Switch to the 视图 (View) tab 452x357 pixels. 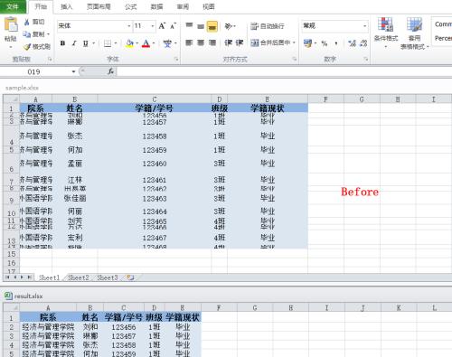(209, 6)
